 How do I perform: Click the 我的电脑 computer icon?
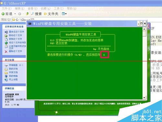tap(6, 76)
